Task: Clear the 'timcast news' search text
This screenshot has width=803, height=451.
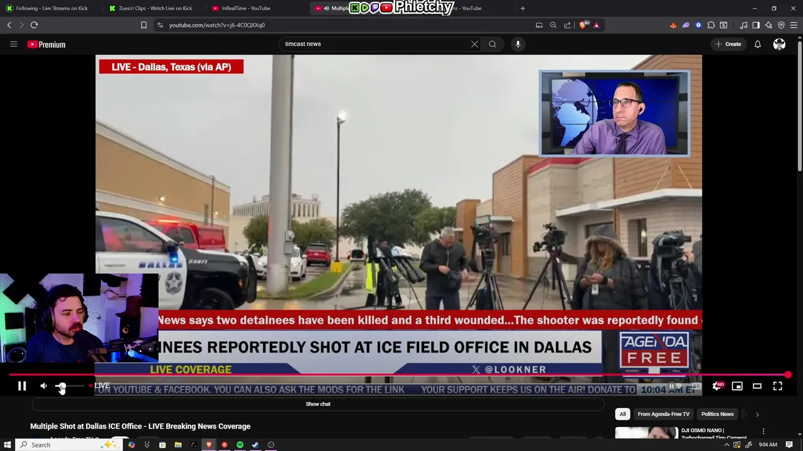Action: coord(474,44)
